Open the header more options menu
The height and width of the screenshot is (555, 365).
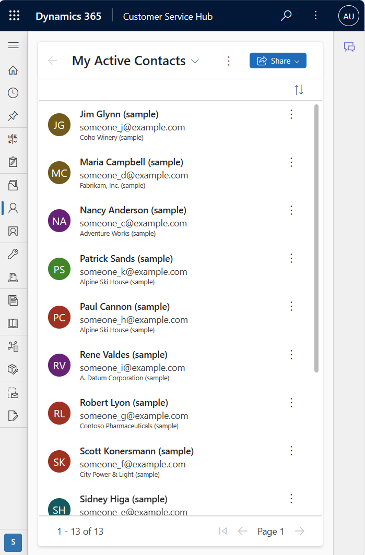[315, 15]
